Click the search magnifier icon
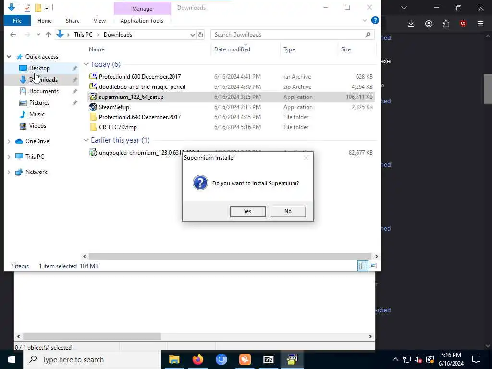Screen dimensions: 492x369 point(368,35)
